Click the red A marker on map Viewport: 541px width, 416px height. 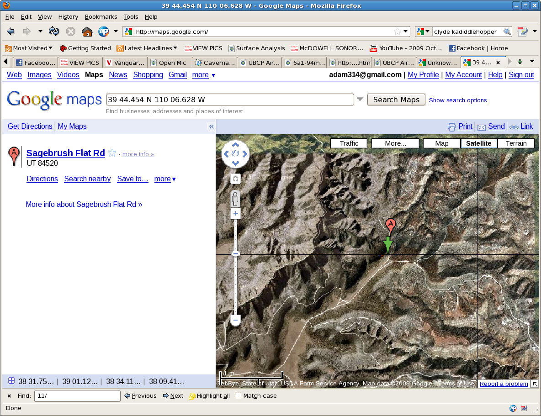(x=390, y=225)
